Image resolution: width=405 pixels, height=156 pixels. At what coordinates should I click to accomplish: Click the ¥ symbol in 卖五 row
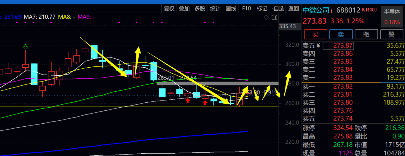tap(318, 46)
